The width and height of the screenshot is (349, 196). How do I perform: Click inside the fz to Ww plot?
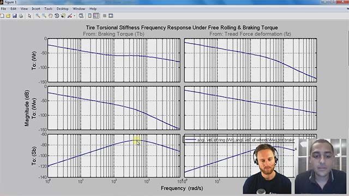click(x=250, y=108)
